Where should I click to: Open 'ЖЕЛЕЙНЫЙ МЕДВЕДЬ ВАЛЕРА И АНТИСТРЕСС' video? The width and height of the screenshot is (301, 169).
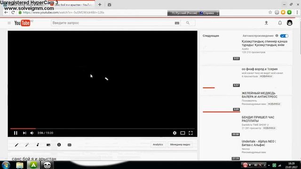[x=259, y=95]
